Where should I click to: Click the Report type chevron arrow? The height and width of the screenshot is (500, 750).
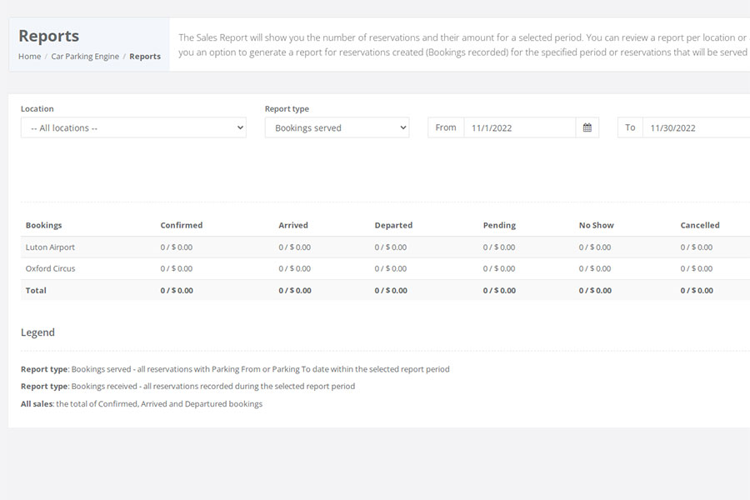[403, 127]
